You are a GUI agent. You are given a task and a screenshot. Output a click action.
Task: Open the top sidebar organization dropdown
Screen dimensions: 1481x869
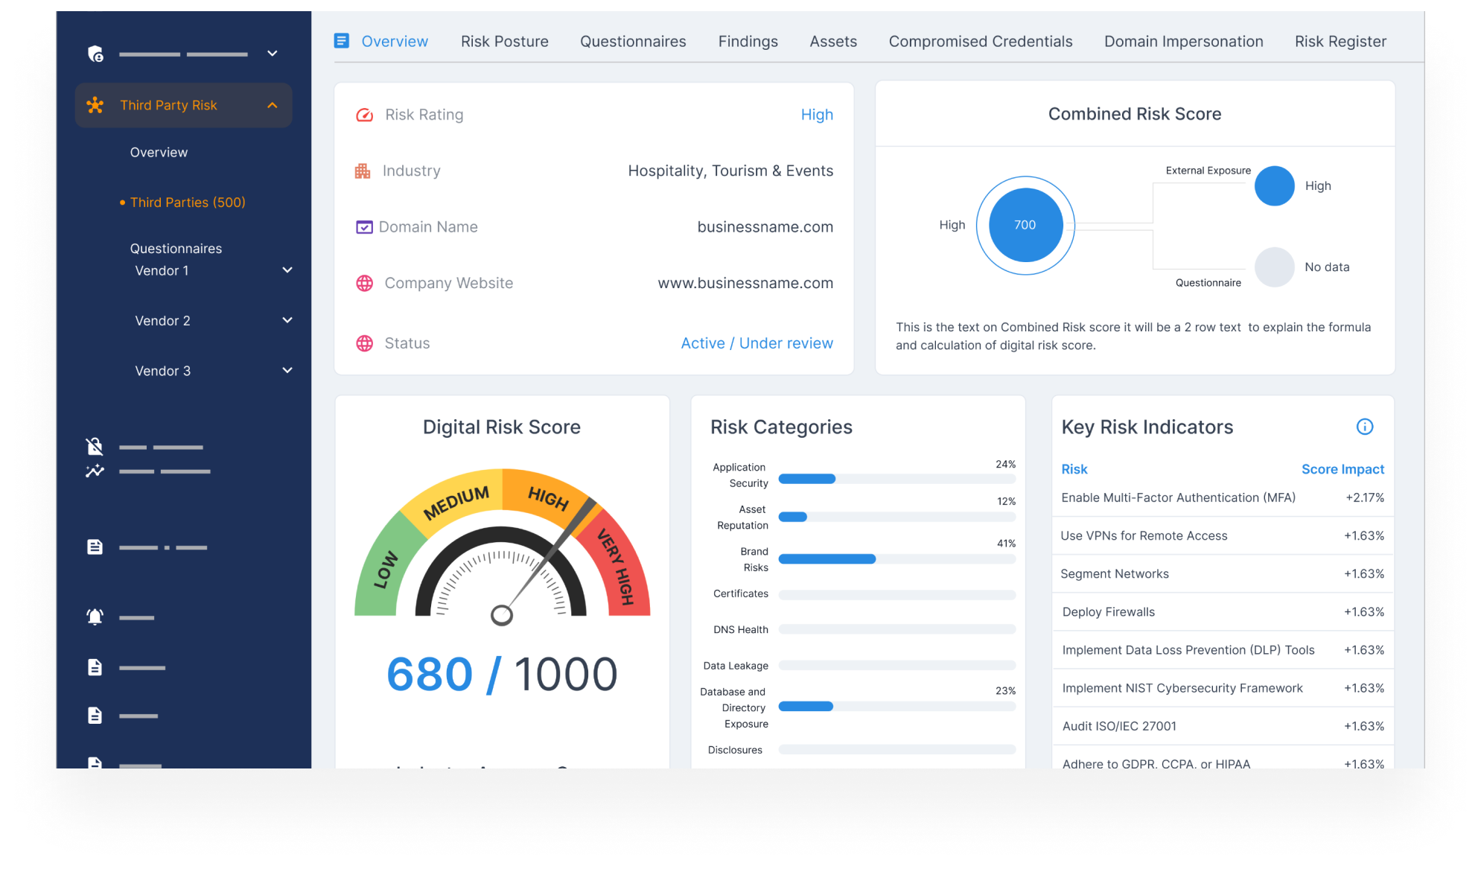click(273, 54)
